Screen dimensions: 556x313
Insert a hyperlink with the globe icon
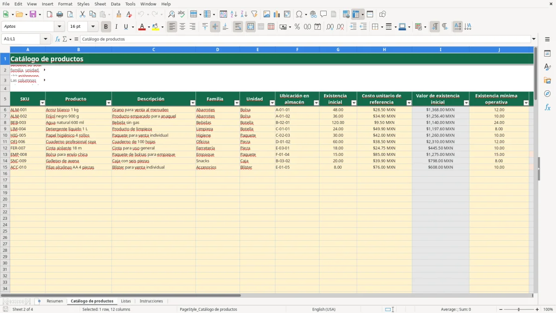pos(313,14)
